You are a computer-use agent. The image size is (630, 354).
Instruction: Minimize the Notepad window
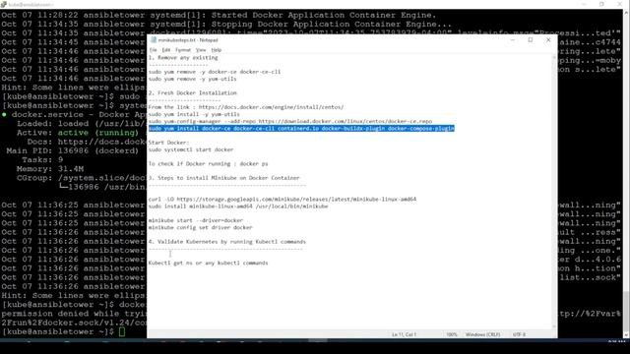[513, 39]
